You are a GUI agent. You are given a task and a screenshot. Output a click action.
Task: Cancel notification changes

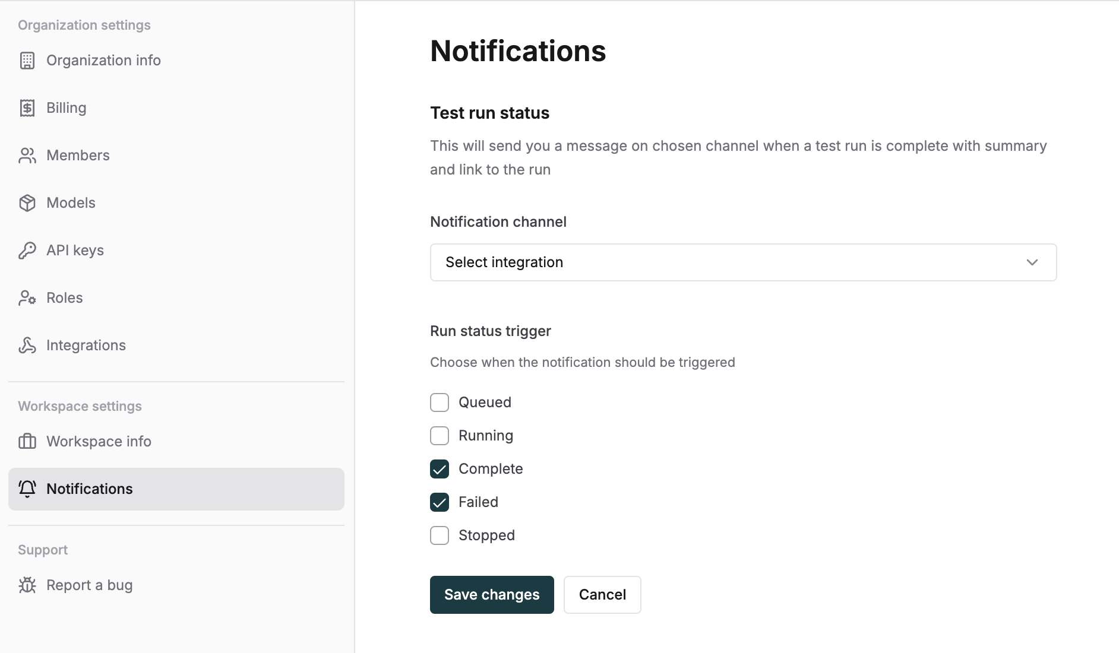[x=602, y=594]
